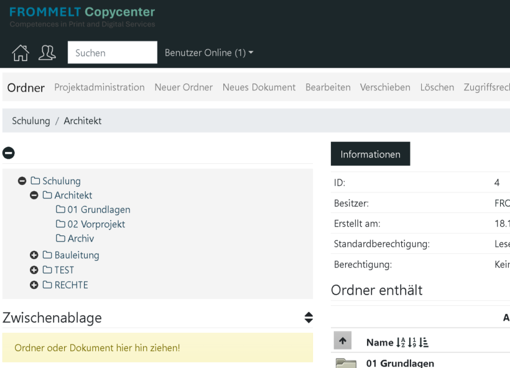The width and height of the screenshot is (510, 368).
Task: Collapse the Schulung tree node
Action: coord(22,181)
